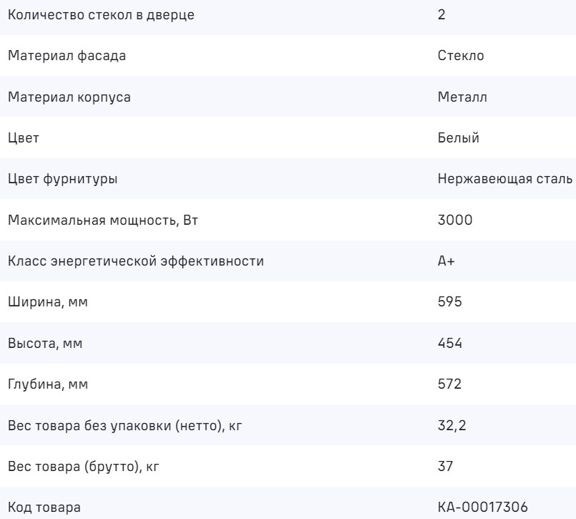Select the 'Металл' value
The height and width of the screenshot is (519, 576).
tap(462, 97)
